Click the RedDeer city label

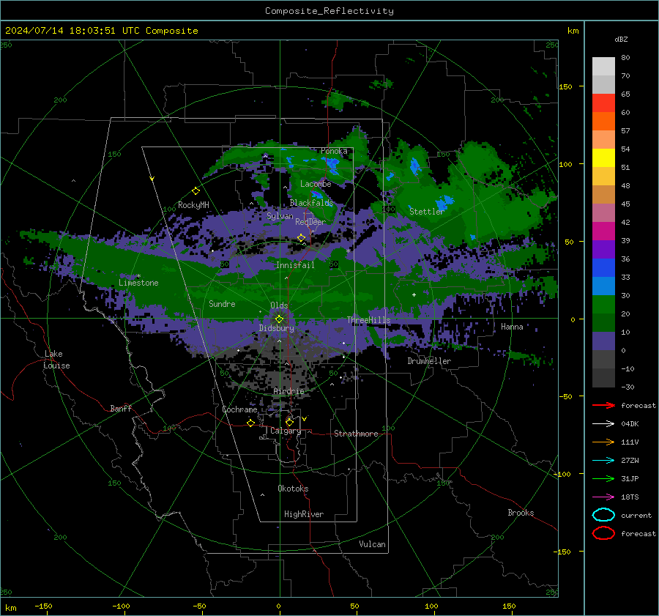pyautogui.click(x=310, y=222)
